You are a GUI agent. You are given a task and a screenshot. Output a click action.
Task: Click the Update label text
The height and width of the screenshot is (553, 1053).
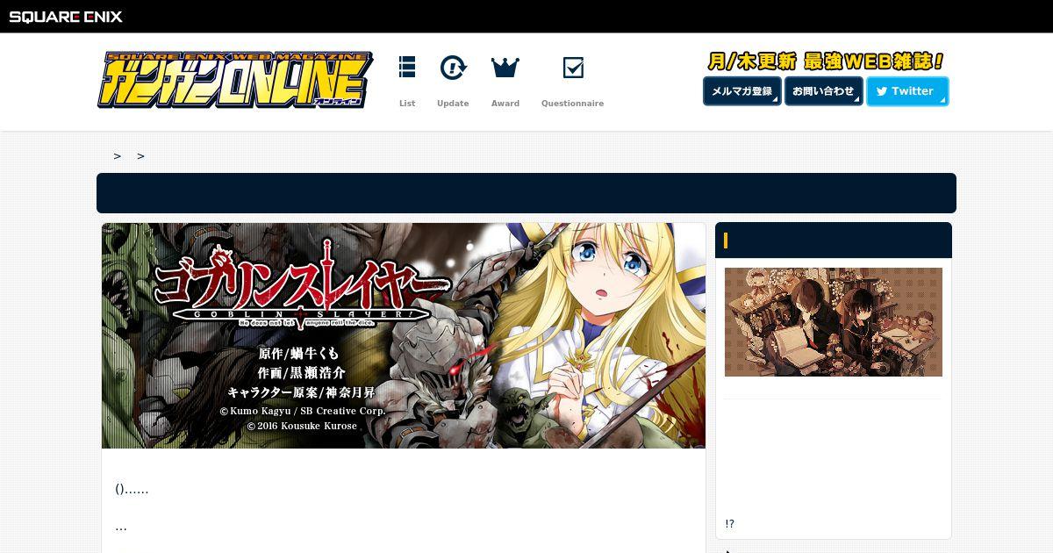453,104
